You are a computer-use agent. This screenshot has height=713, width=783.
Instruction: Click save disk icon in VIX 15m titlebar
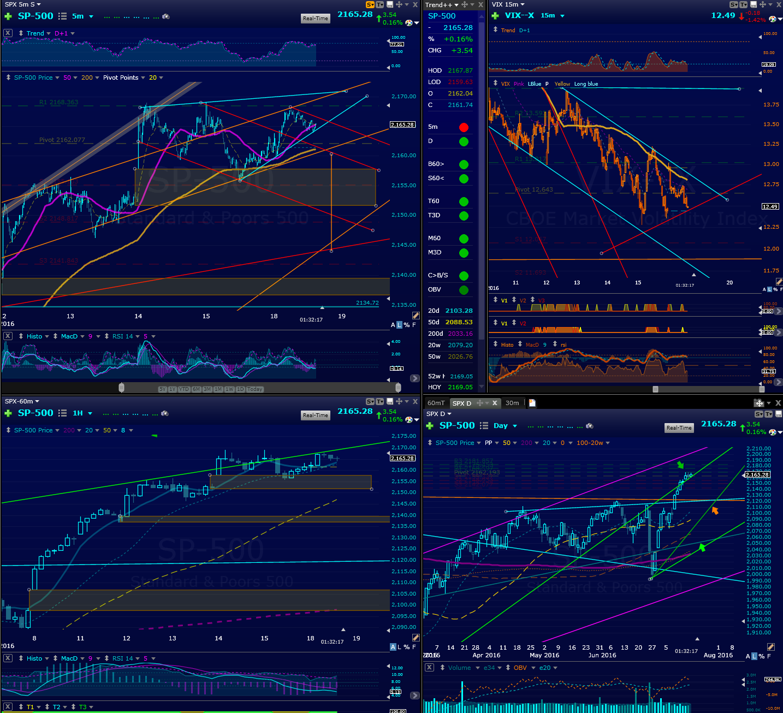(754, 4)
